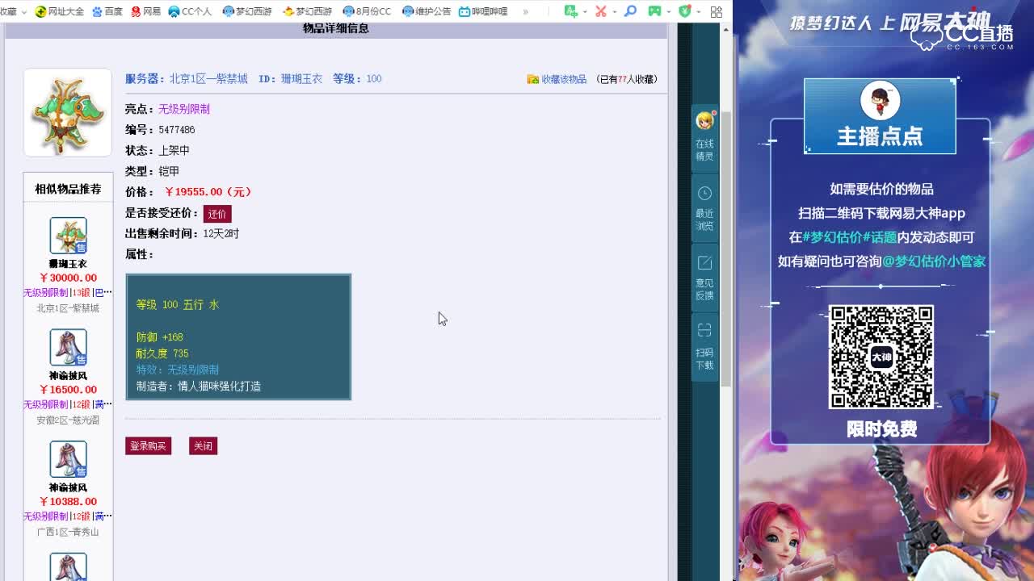Image resolution: width=1034 pixels, height=581 pixels.
Task: Click the 无级别限制 highlight text
Action: point(184,109)
